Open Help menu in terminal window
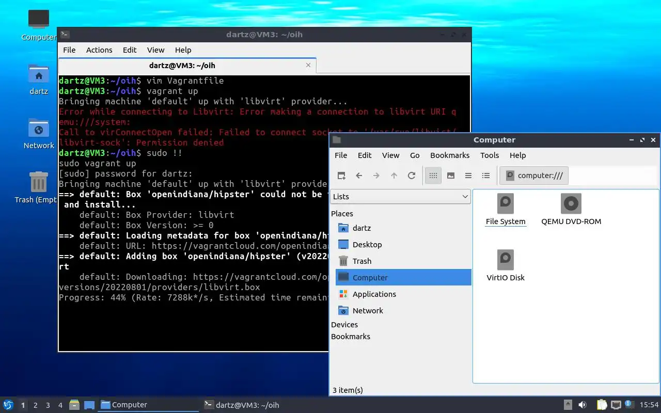Viewport: 661px width, 413px height. [x=183, y=50]
